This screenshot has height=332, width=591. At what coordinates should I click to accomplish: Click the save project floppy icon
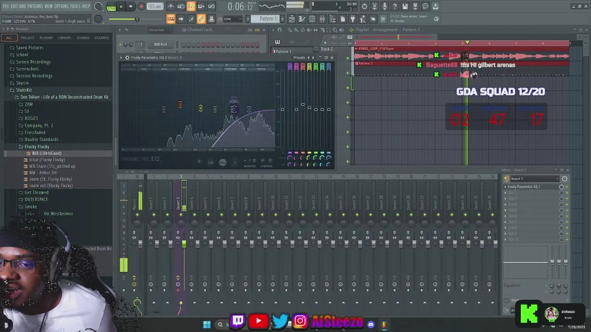pos(405,6)
